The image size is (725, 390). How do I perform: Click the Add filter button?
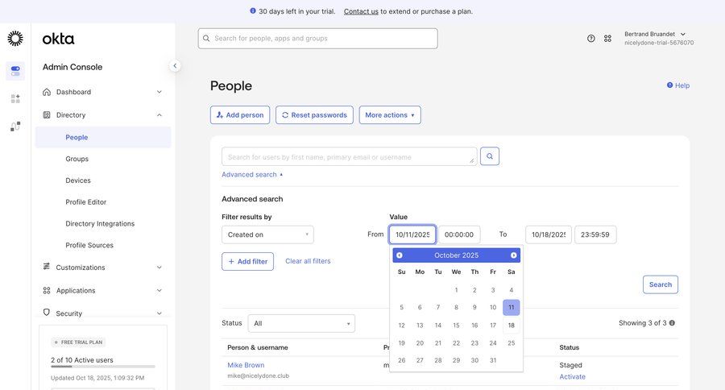[248, 261]
